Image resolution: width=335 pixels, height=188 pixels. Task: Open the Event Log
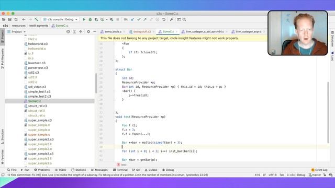319,170
